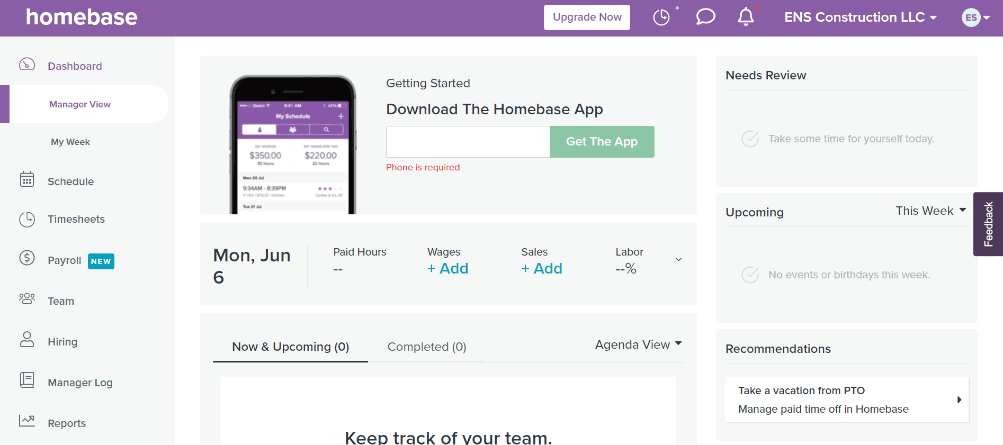Expand the user account arrow

pos(987,17)
